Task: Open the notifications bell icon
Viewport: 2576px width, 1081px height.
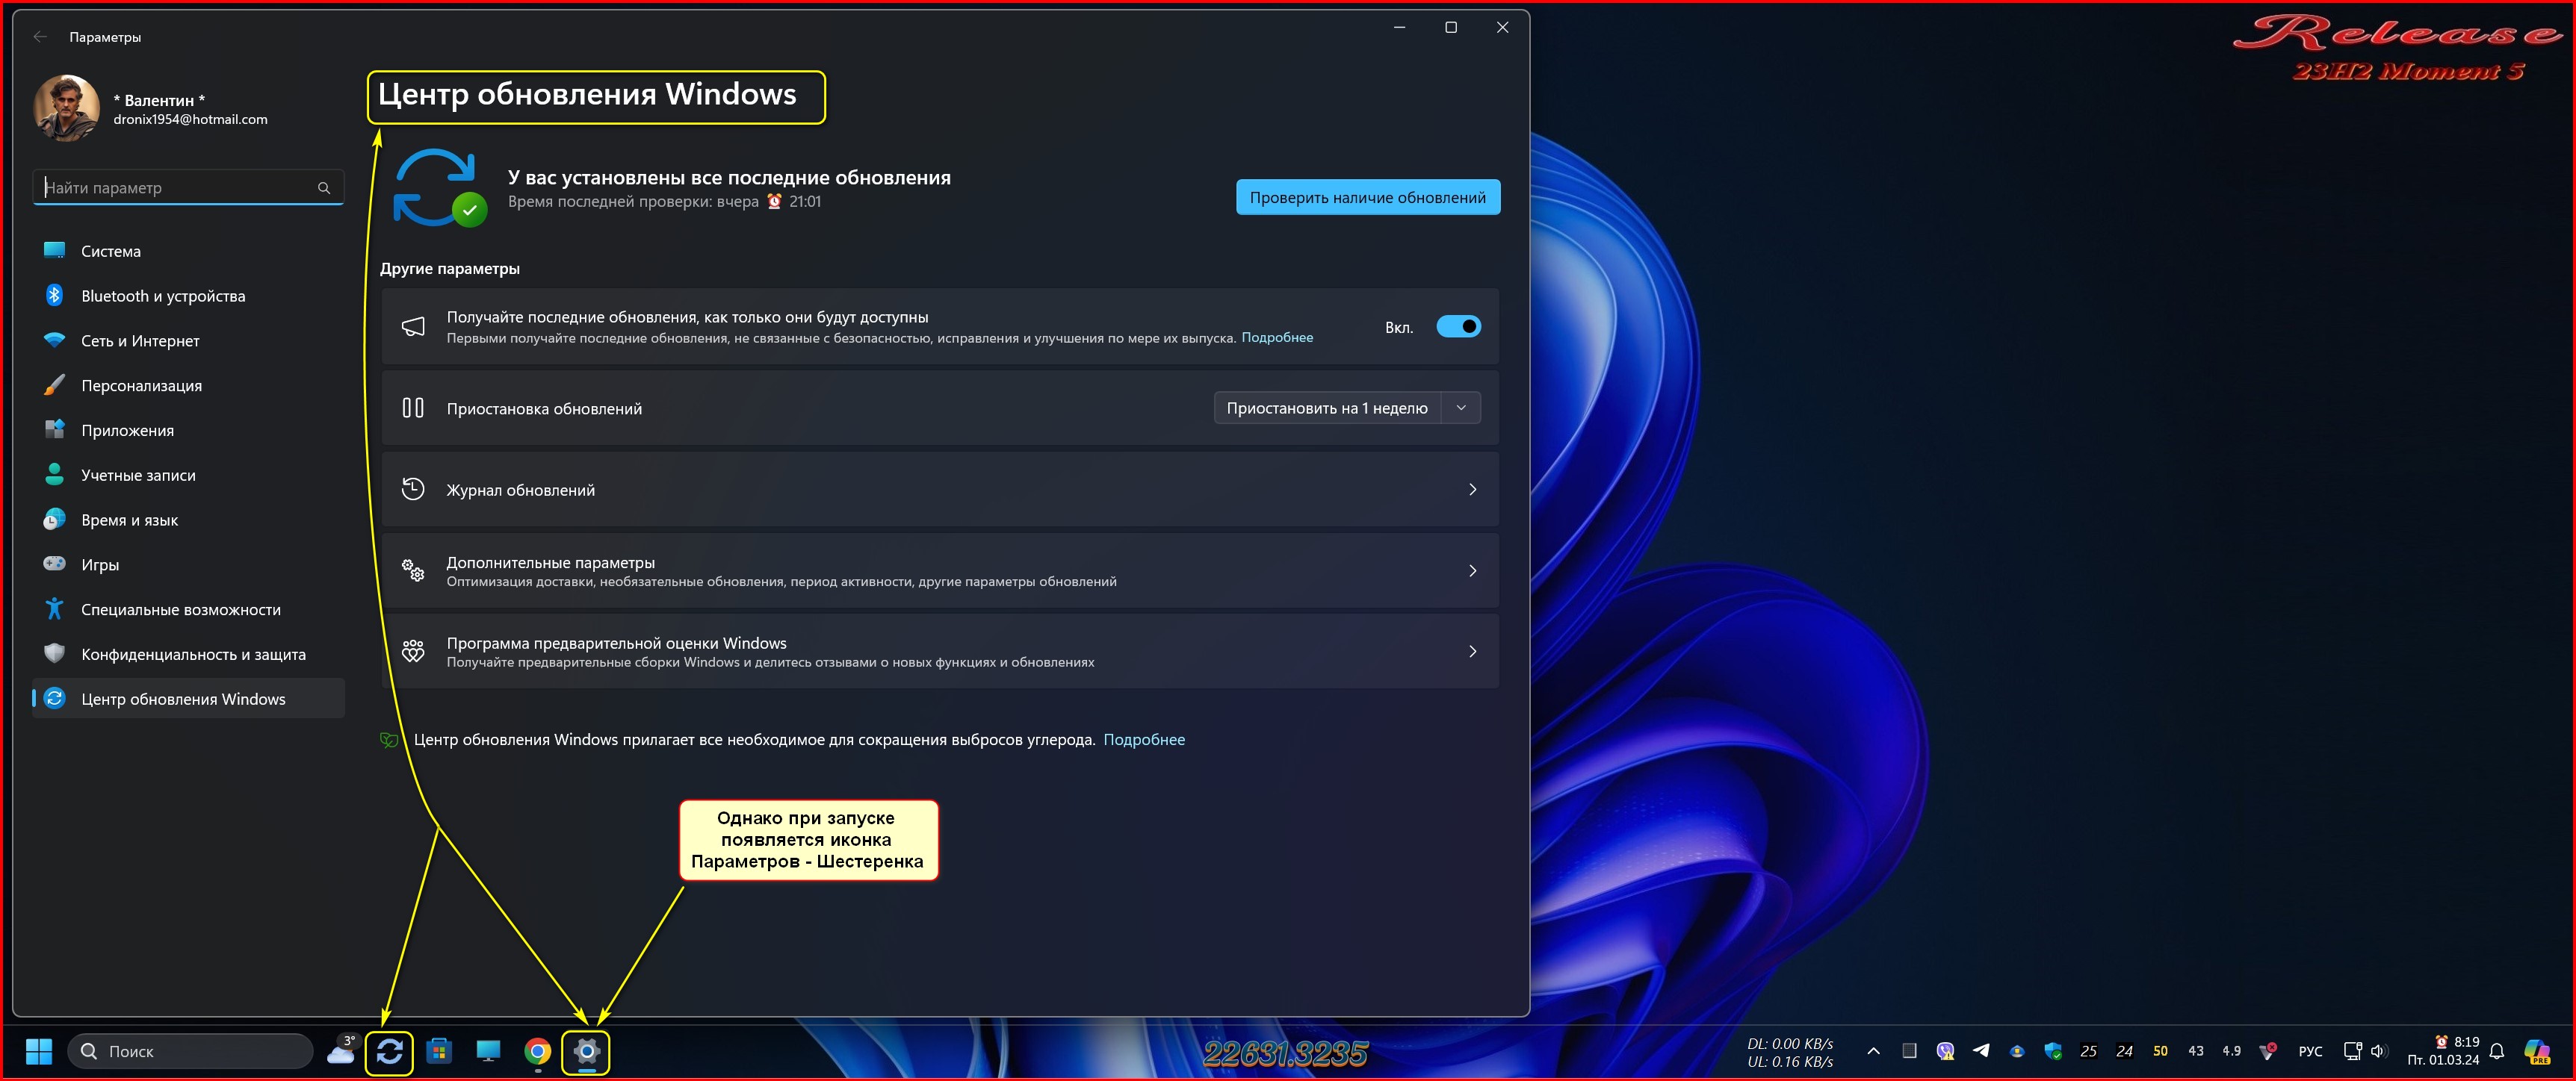Action: (x=2496, y=1051)
